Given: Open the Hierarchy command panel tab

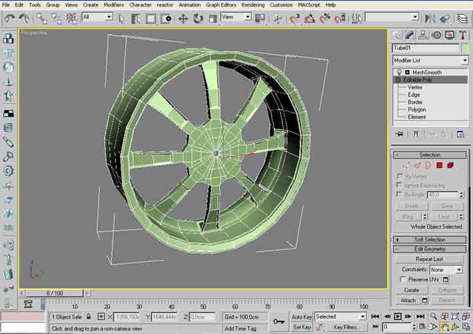Looking at the screenshot, I should click(424, 35).
